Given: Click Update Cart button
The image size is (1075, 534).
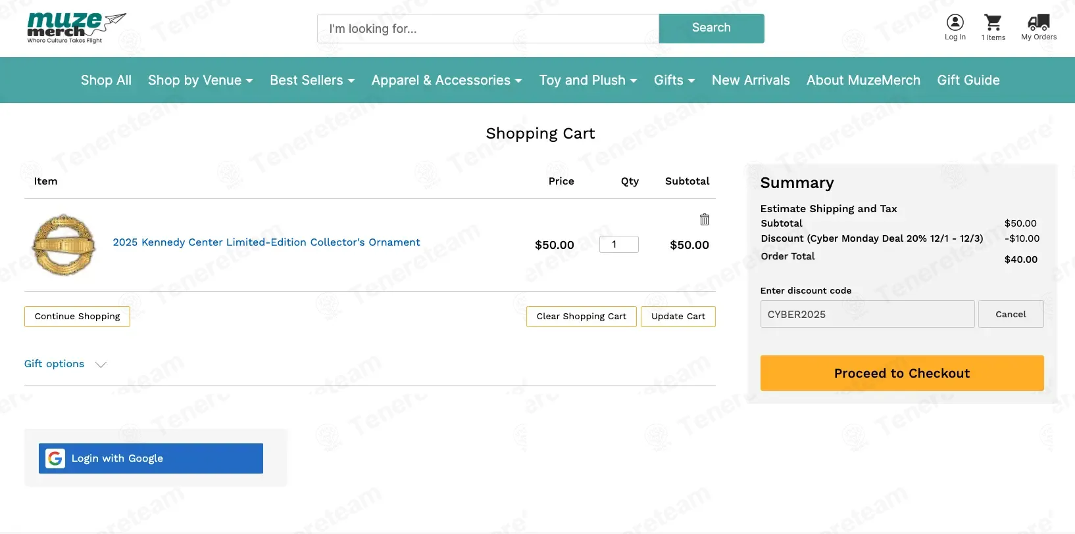Looking at the screenshot, I should (678, 317).
